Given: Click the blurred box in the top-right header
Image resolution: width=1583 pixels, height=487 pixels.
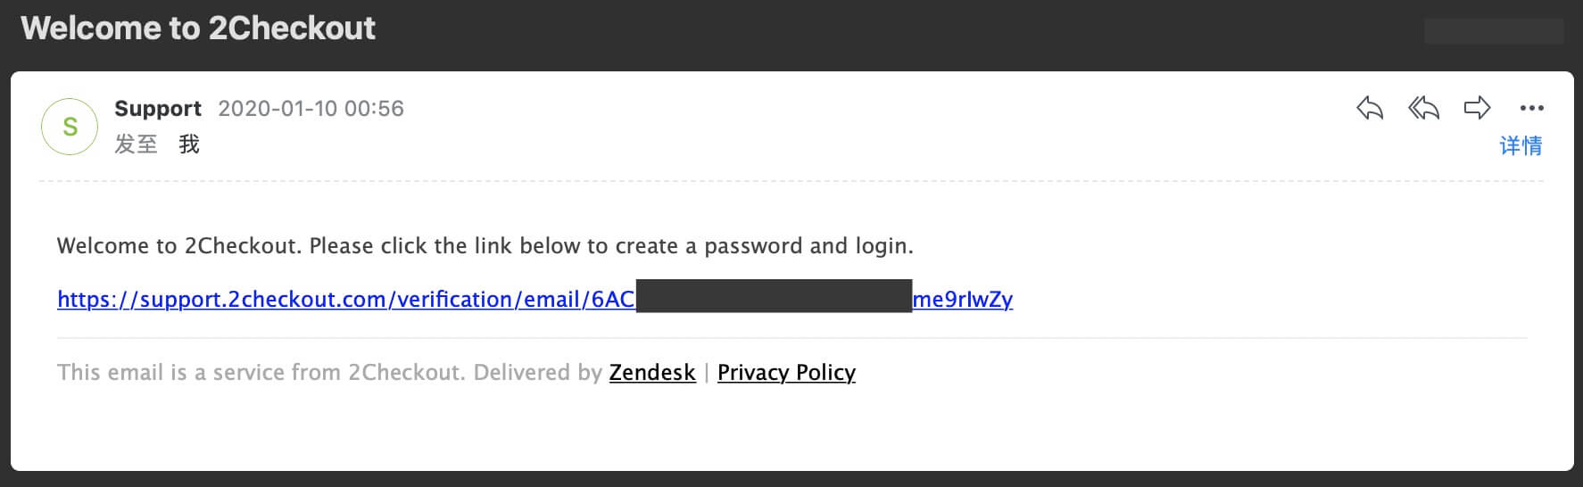Looking at the screenshot, I should tap(1493, 31).
